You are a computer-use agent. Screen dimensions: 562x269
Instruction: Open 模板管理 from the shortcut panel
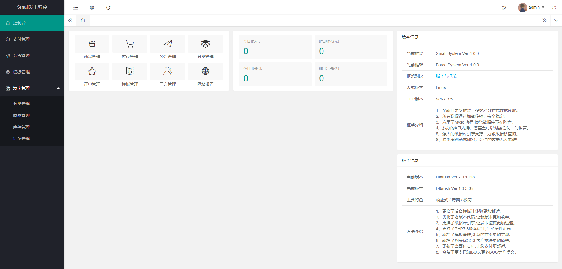point(130,71)
